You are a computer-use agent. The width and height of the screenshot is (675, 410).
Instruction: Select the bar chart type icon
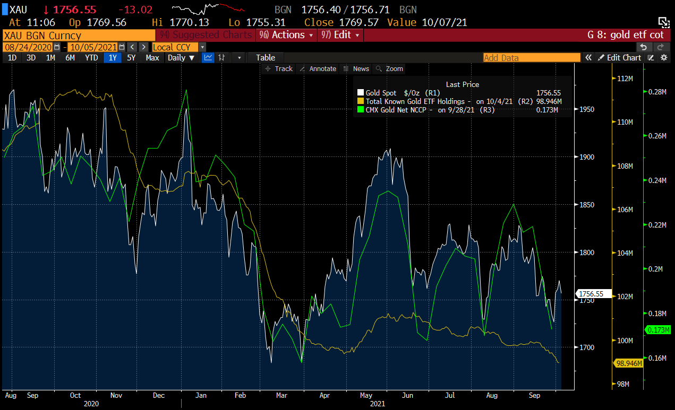coord(223,57)
